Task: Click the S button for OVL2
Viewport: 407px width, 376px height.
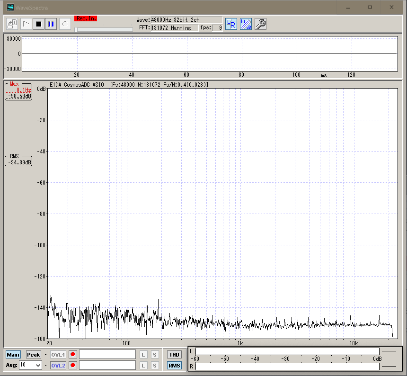Action: [155, 366]
